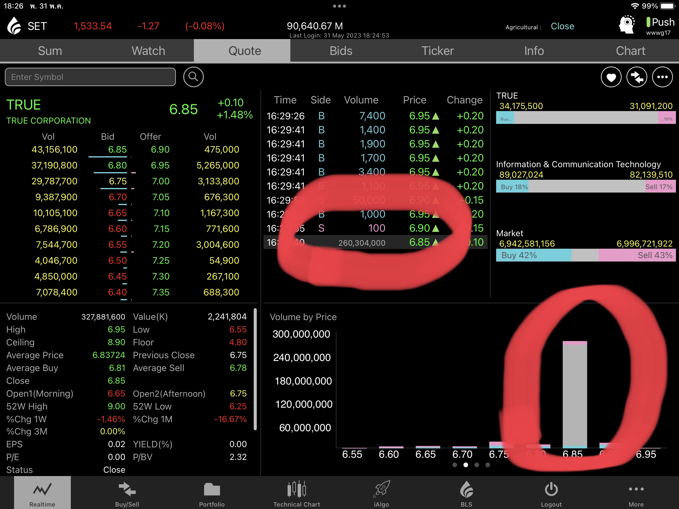Tap the three dots at top center
The image size is (679, 509).
tap(339, 6)
